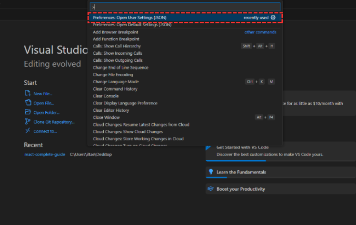Select Preferences: Open User Settings (JSON)
The height and width of the screenshot is (225, 356).
coord(185,18)
